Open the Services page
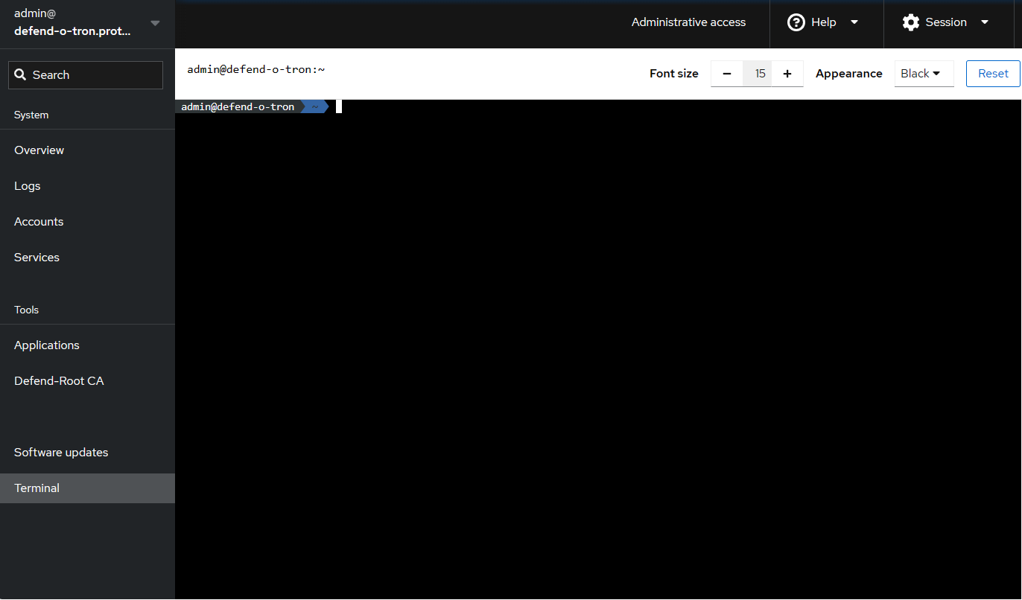This screenshot has height=600, width=1022. 36,257
